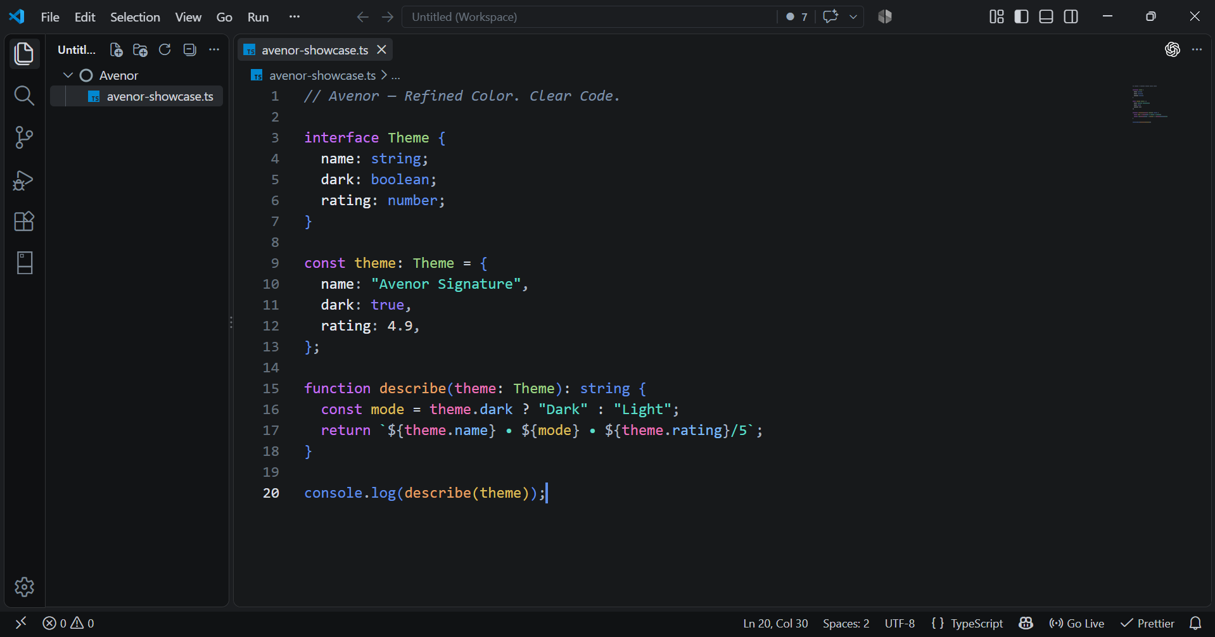Click the 7 unsaved indicator in title bar

coord(797,17)
